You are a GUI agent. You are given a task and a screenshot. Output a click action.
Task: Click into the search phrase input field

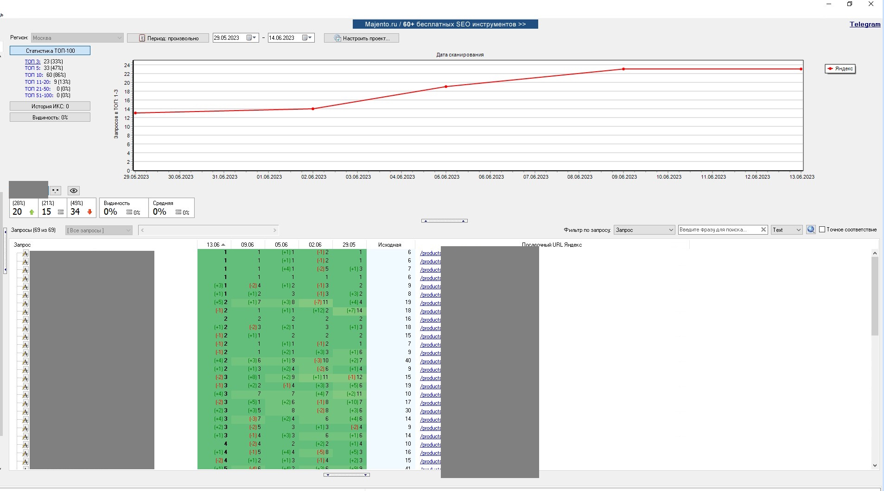[718, 230]
